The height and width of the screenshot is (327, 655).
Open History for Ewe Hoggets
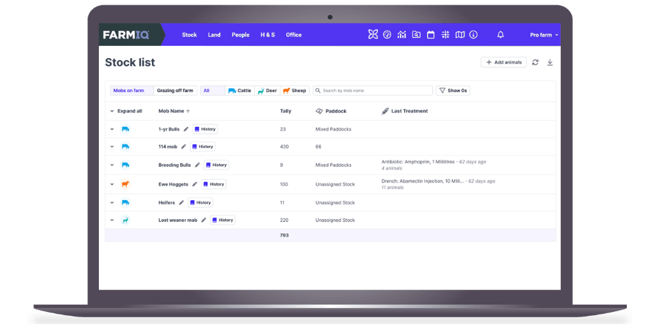point(214,184)
